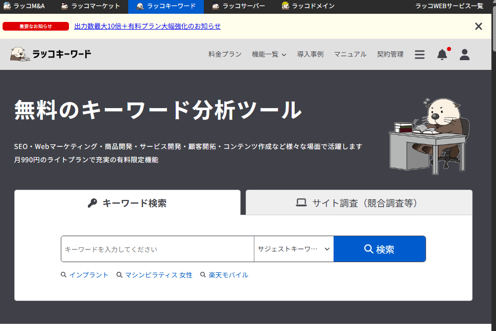Open ラッコドメイン in the top bar

pos(308,6)
